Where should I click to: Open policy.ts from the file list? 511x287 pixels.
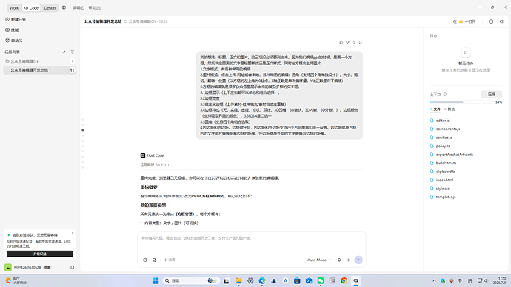pos(443,146)
